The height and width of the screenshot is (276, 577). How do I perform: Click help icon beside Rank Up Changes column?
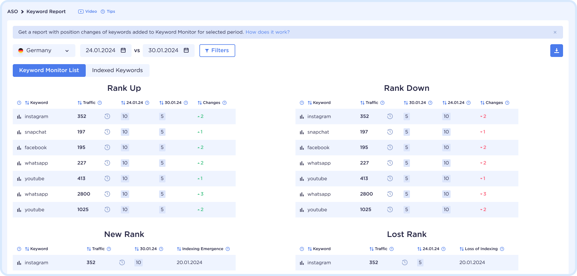224,103
